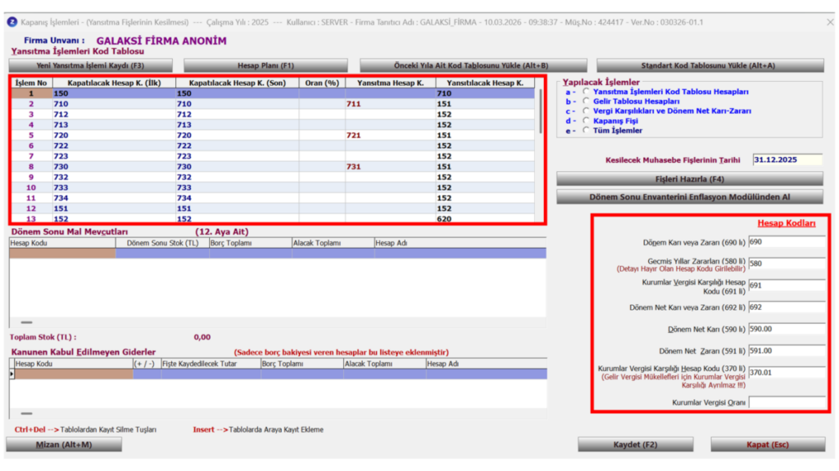Click the Dönem Karı veya Zararı 690 field
This screenshot has height=471, width=839.
tap(787, 242)
